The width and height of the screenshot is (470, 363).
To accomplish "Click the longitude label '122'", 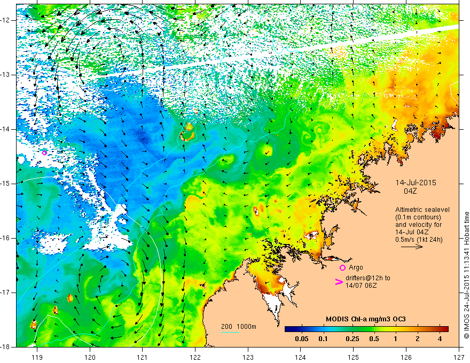I will click(x=195, y=357).
